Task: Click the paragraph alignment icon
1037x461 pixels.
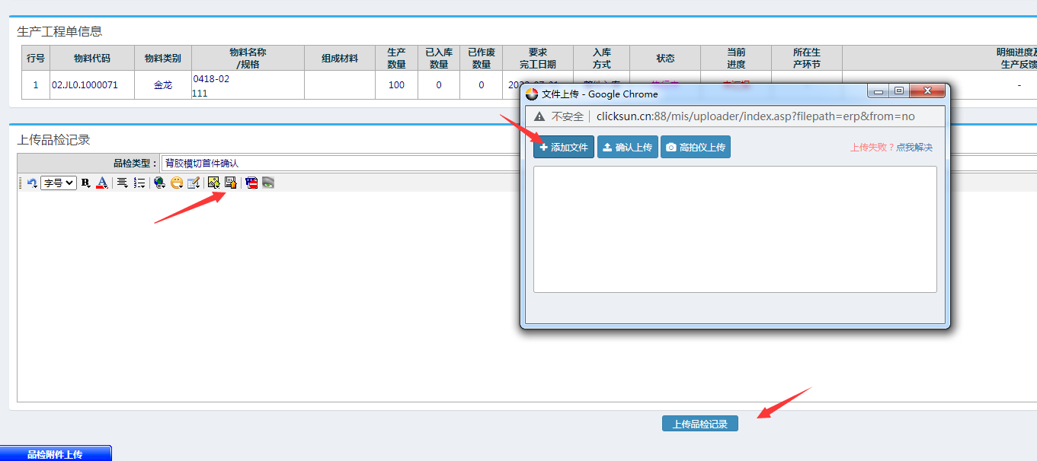Action: click(122, 183)
